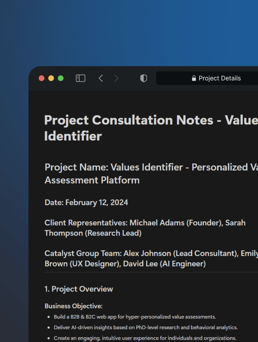The image size is (258, 342).
Task: Click the Client Representatives line
Action: click(145, 228)
